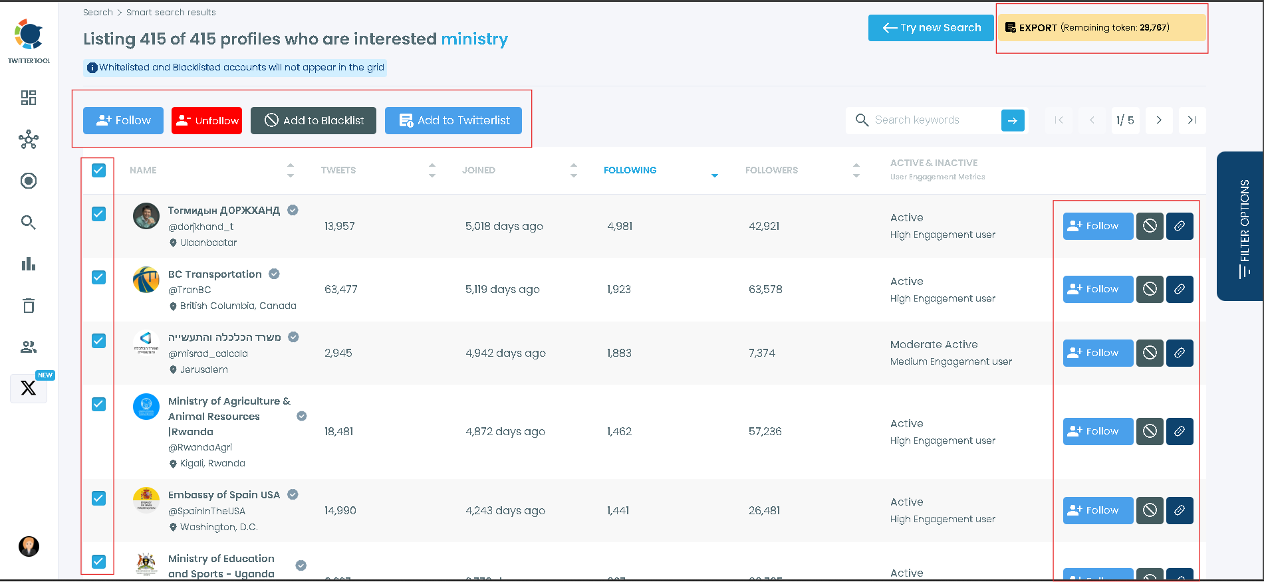Screen dimensions: 1264x582
Task: Expand the FILTER OPTIONS side panel
Action: [x=1241, y=227]
